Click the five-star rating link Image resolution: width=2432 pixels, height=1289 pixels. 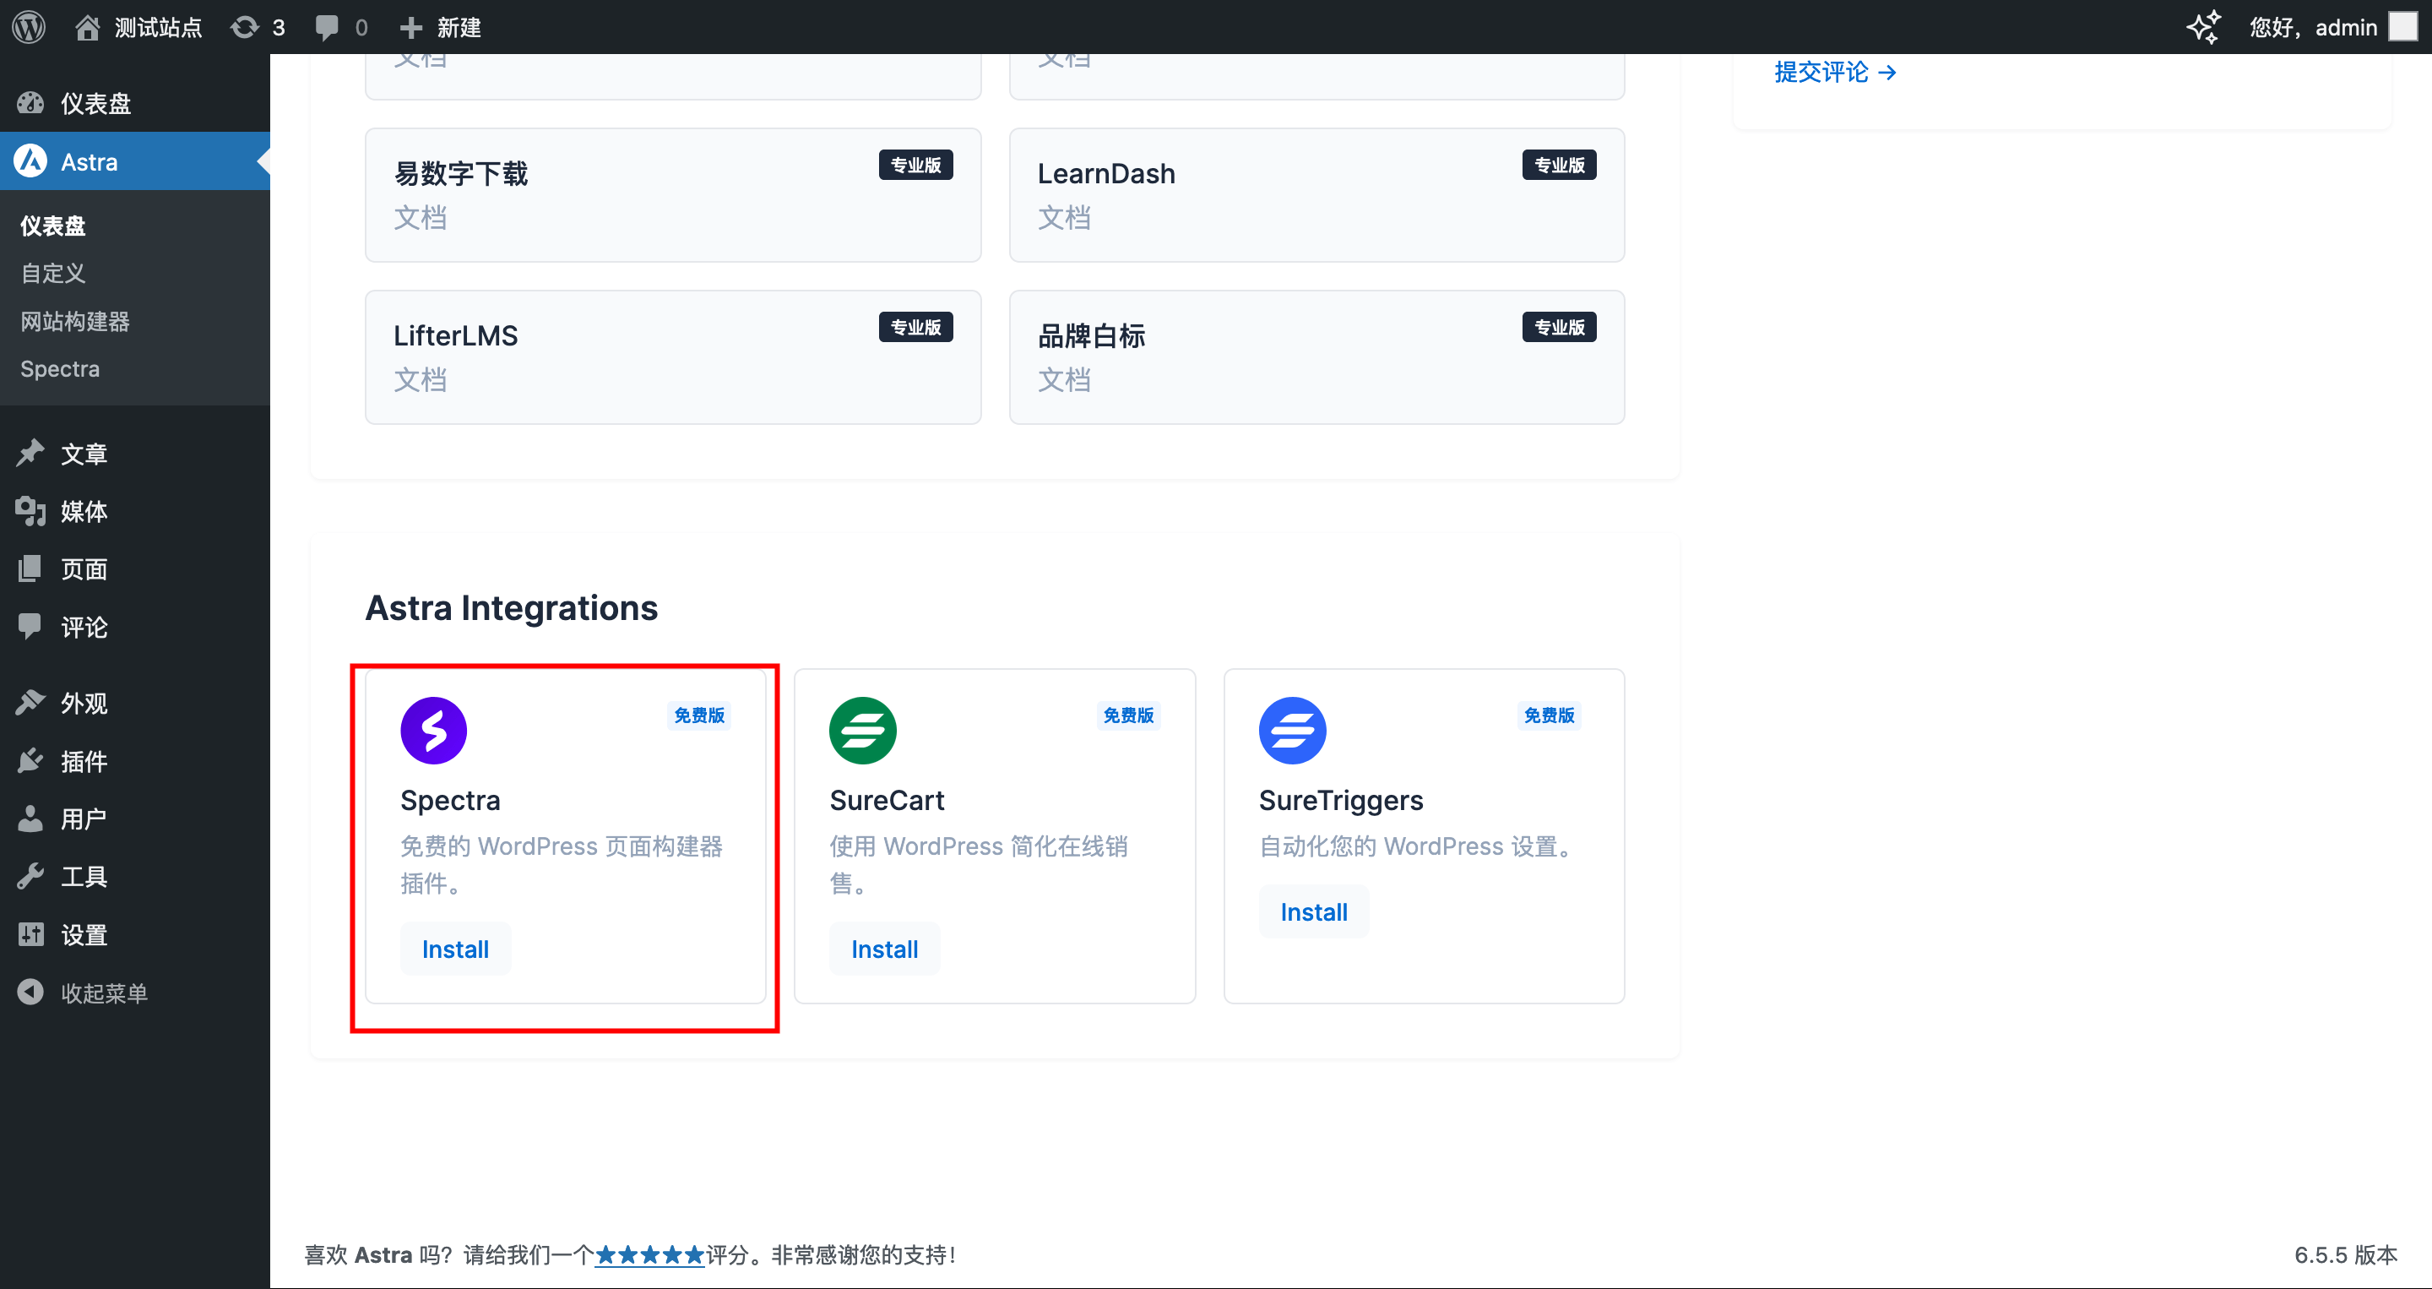point(649,1254)
